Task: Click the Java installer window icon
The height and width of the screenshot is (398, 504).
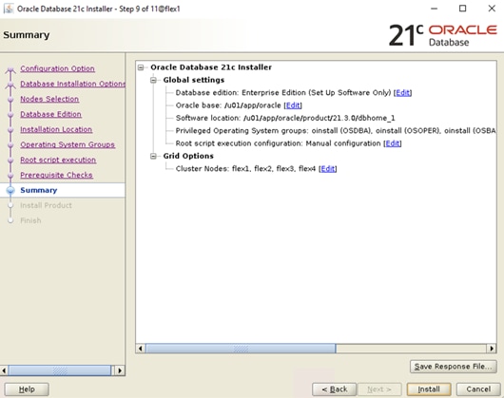Action: coord(9,9)
